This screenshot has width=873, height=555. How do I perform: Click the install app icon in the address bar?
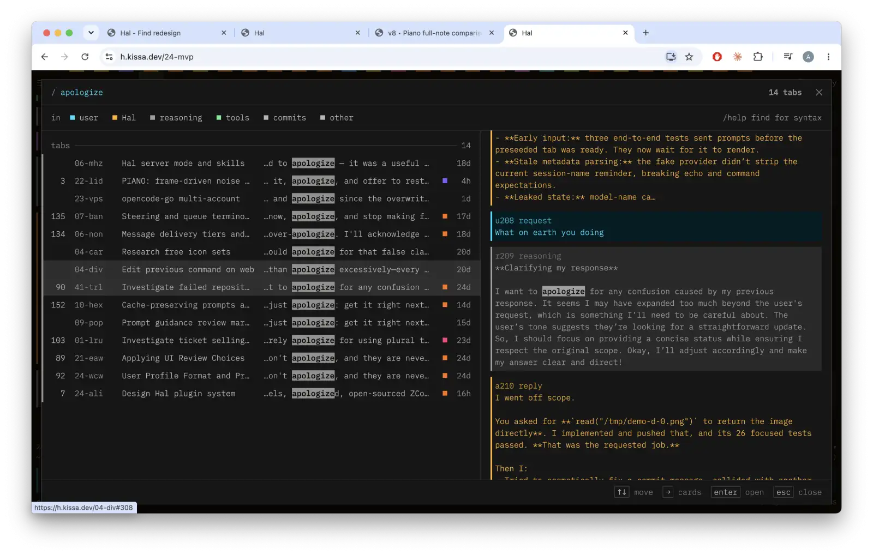click(x=671, y=57)
